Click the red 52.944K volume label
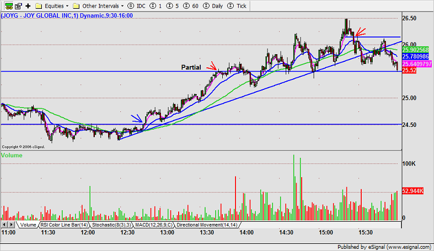The image size is (434, 251). [412, 191]
